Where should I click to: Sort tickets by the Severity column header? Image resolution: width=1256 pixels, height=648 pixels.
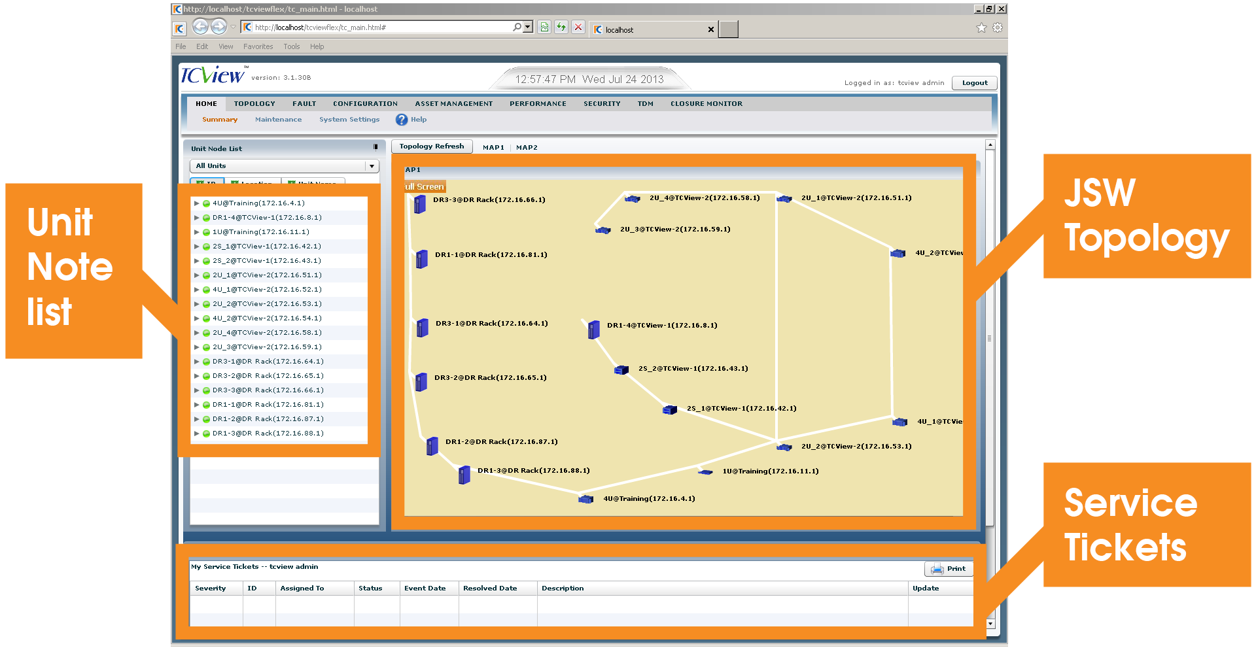tap(217, 588)
